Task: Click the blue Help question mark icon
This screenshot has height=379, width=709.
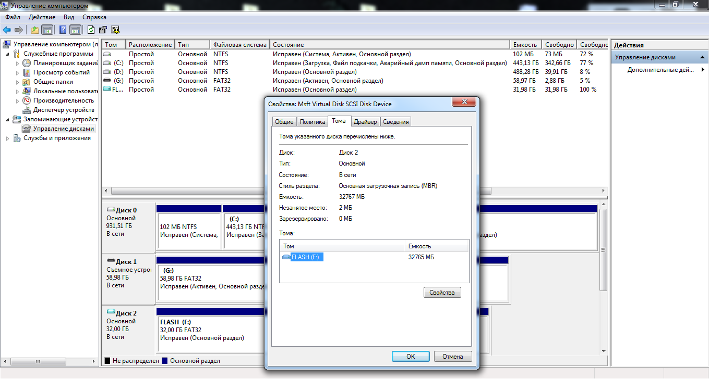Action: pyautogui.click(x=63, y=30)
